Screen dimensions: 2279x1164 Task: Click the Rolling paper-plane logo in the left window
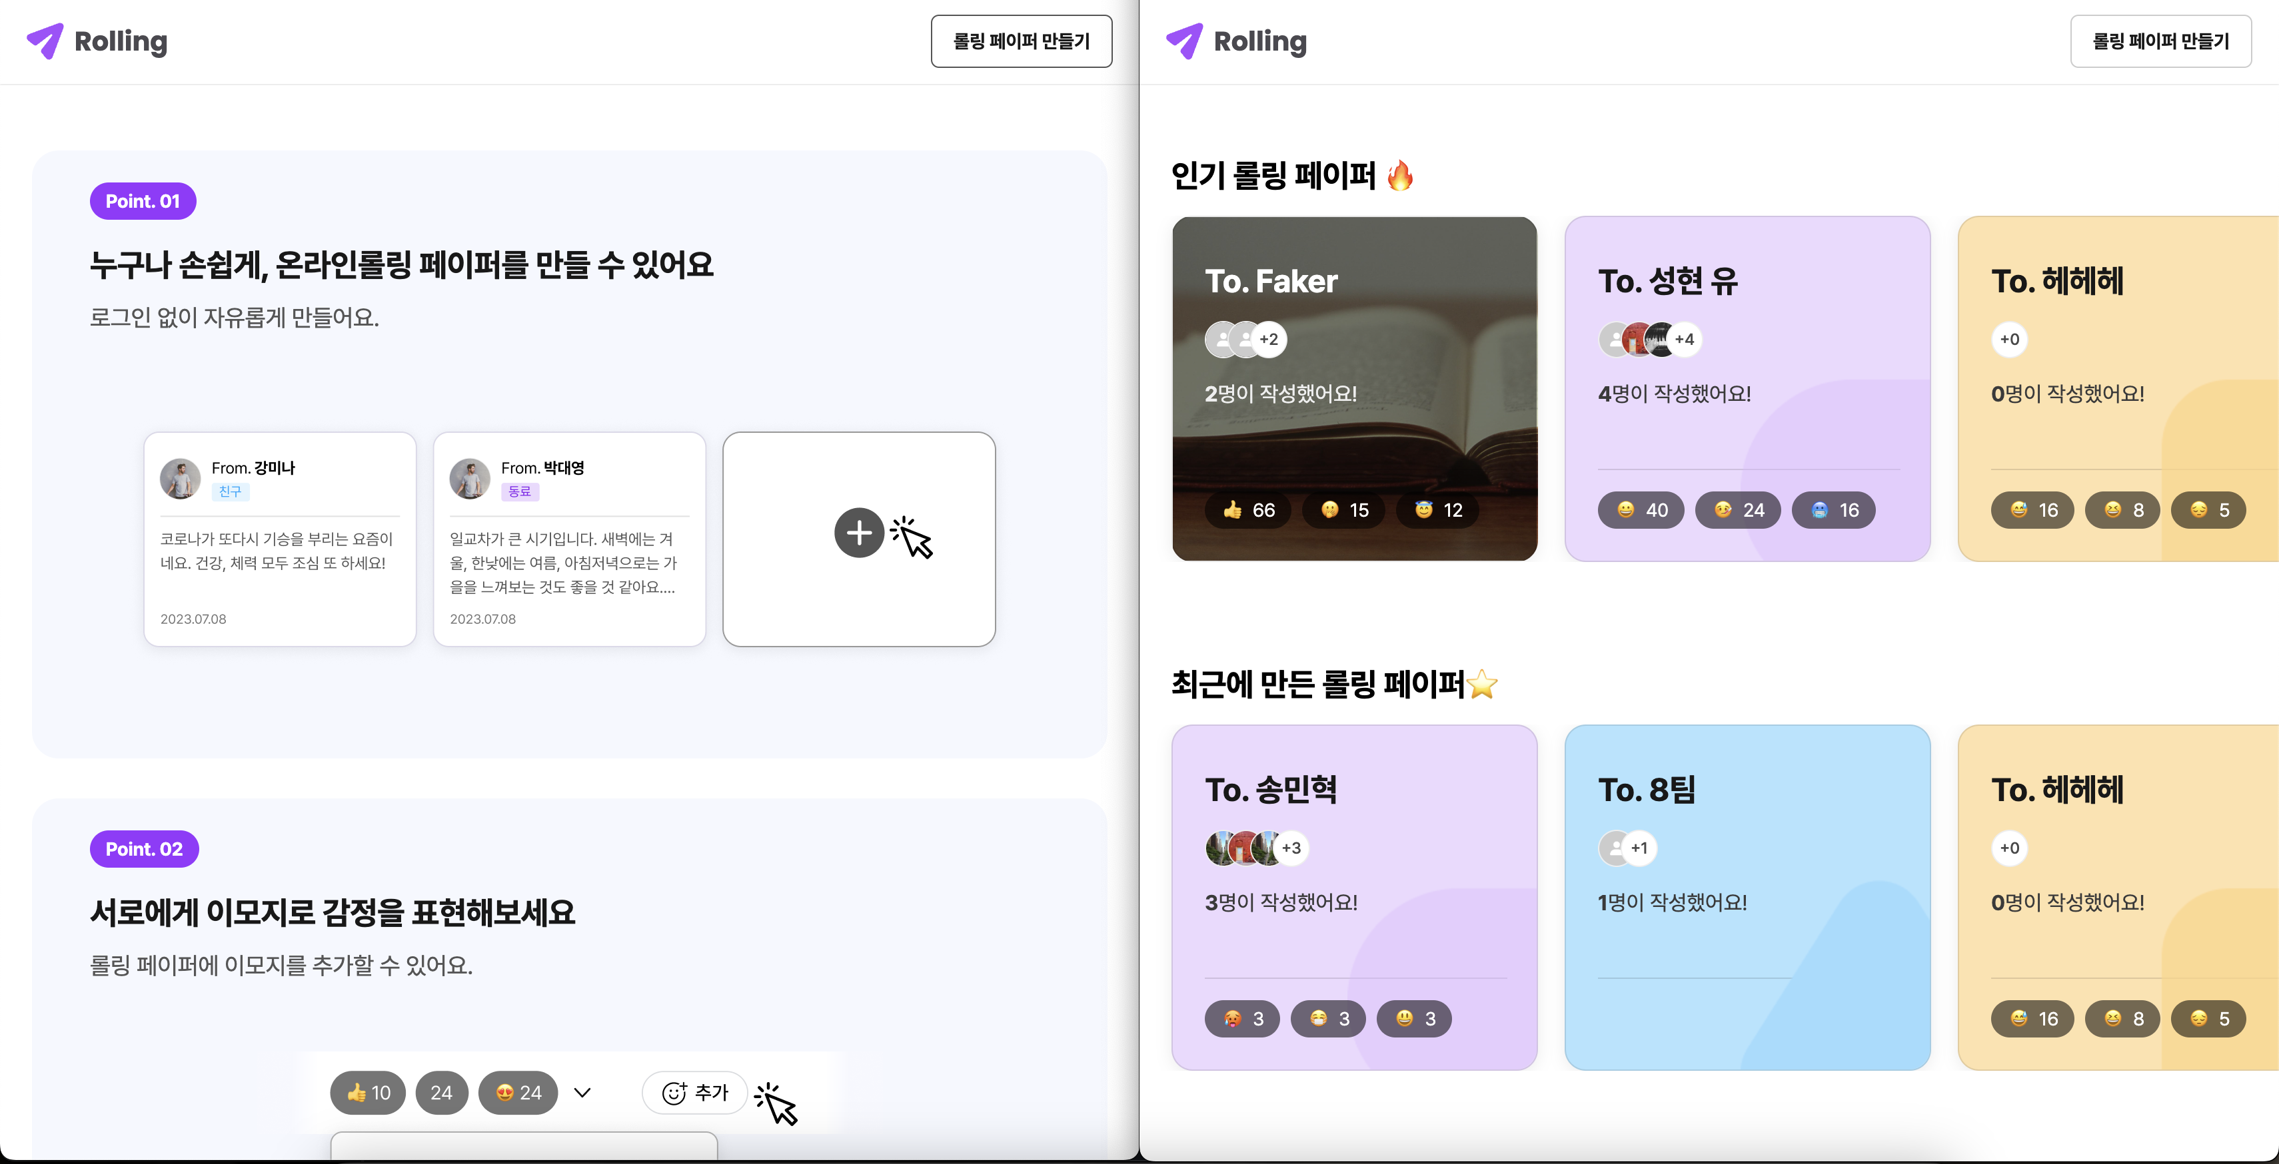[97, 41]
